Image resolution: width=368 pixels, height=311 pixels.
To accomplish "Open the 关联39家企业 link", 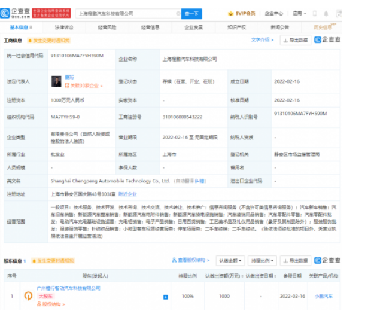I will coord(84,86).
